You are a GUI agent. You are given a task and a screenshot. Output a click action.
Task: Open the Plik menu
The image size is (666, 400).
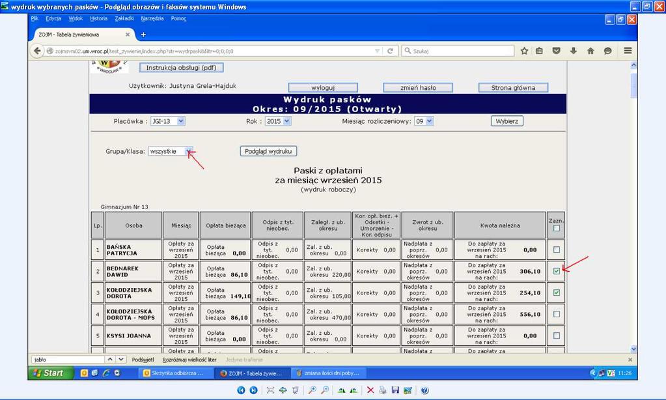(x=35, y=18)
